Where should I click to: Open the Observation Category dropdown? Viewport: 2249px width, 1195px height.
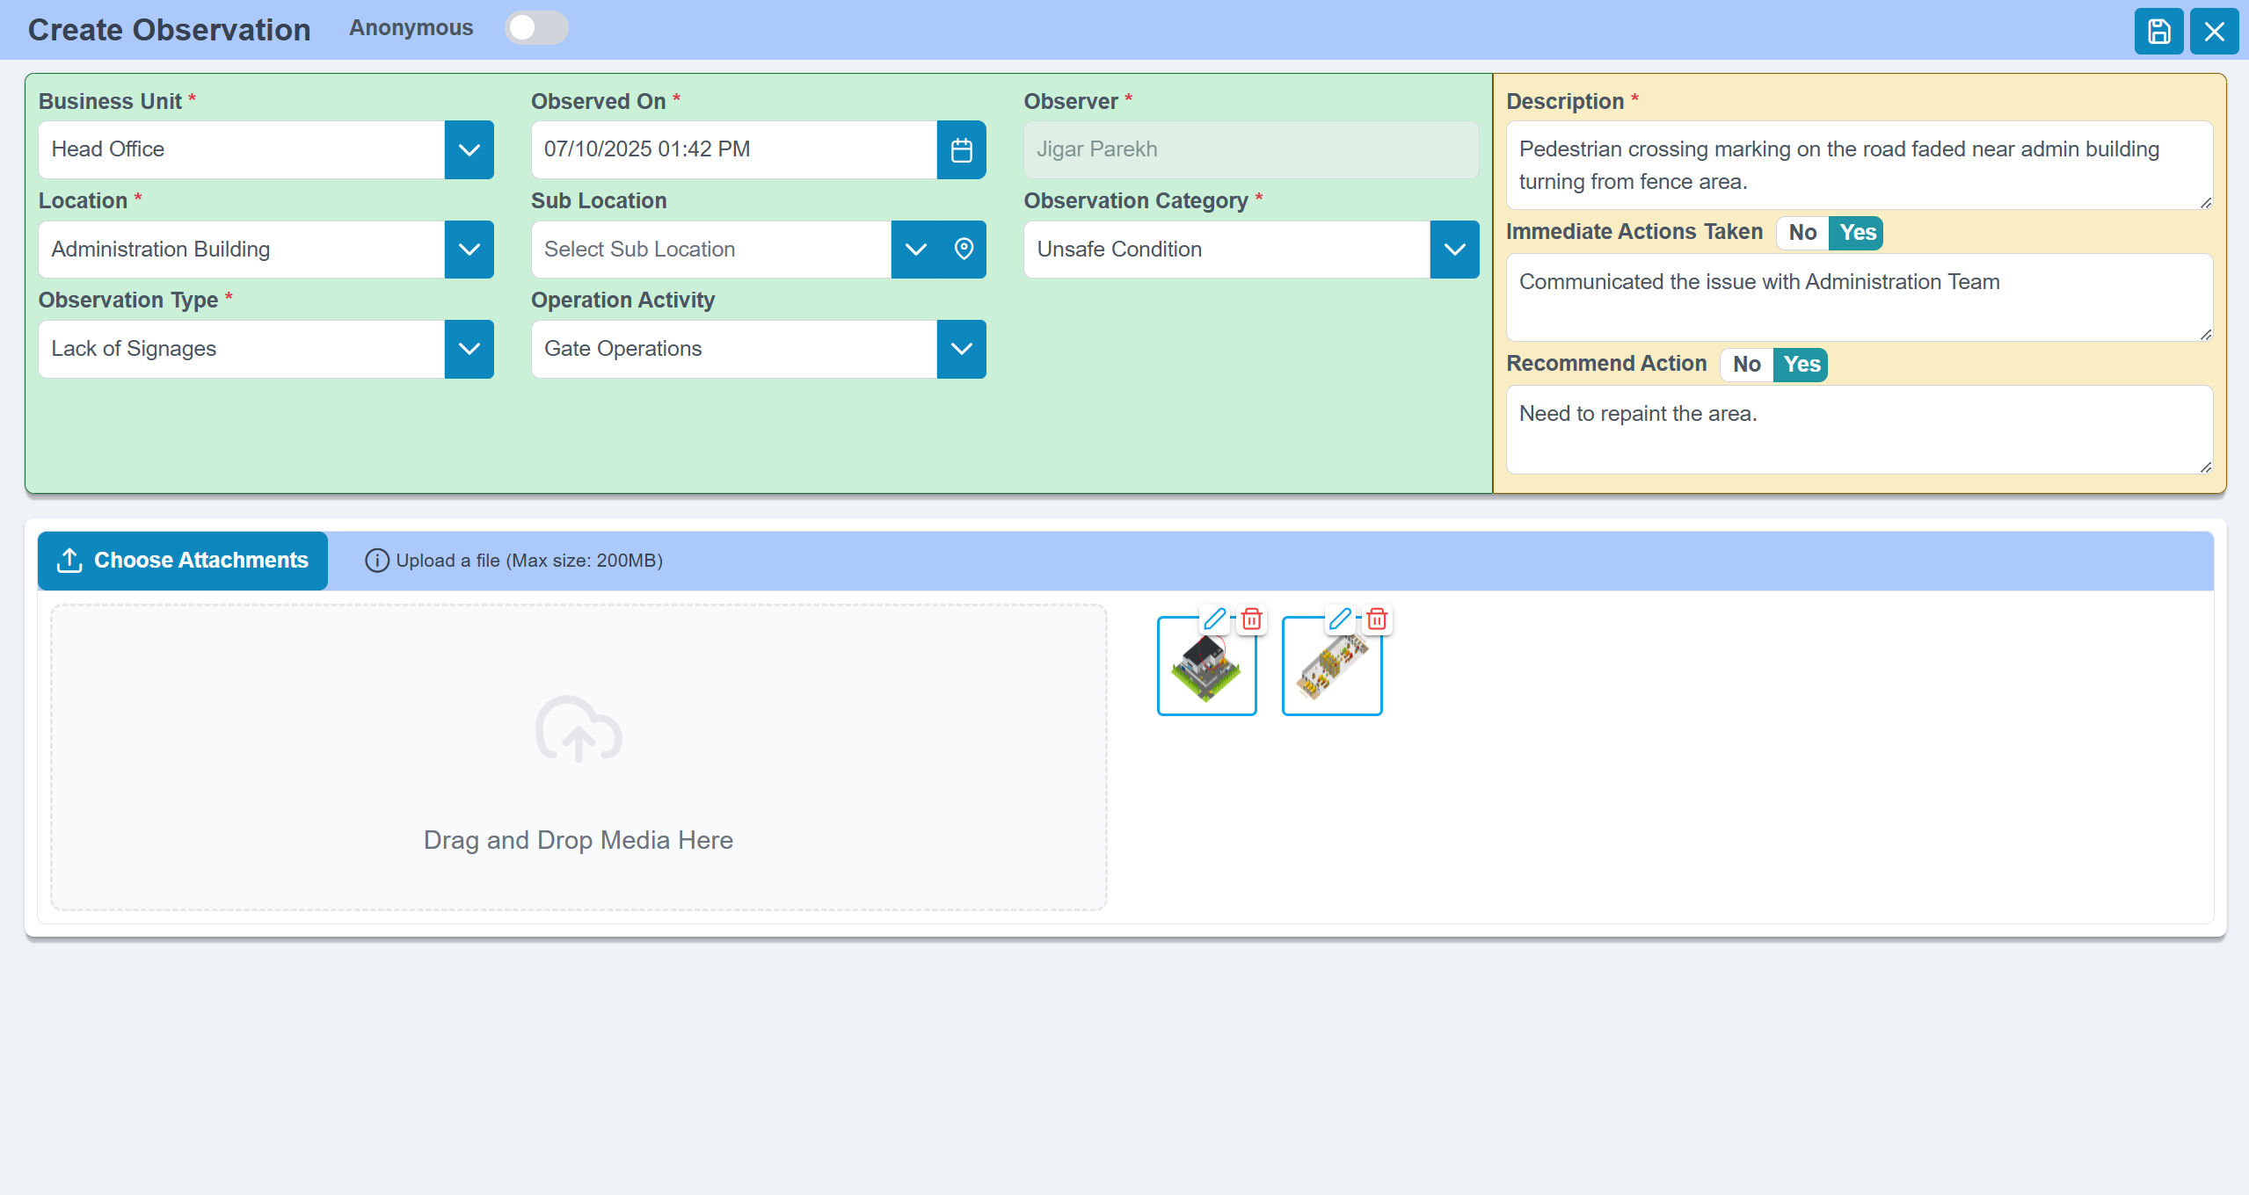click(1454, 250)
